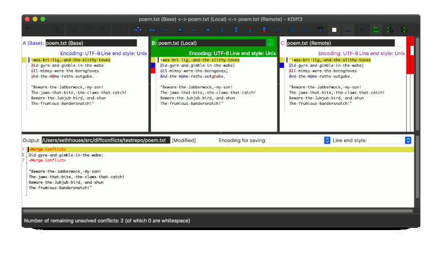Open the Line end style dropdown
Screen dimensions: 442x256
pos(390,141)
